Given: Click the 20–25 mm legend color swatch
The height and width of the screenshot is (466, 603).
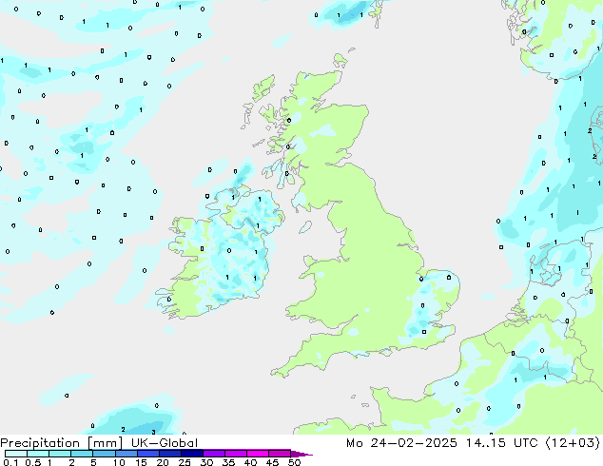Looking at the screenshot, I should 169,454.
